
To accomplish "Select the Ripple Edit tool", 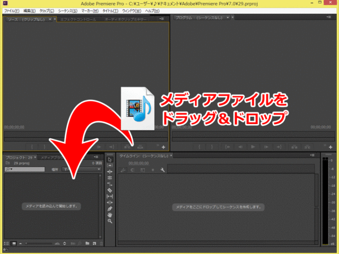I will 110,172.
